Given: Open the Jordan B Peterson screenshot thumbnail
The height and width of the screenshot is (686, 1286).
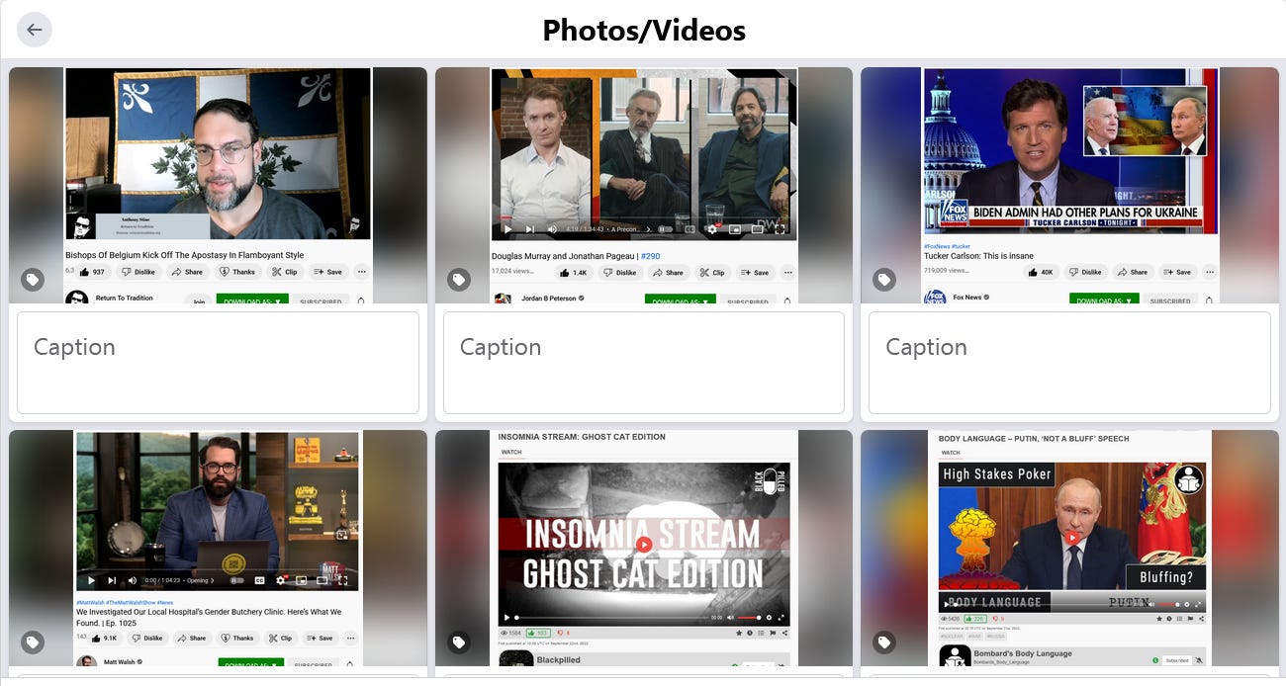Looking at the screenshot, I should [644, 185].
